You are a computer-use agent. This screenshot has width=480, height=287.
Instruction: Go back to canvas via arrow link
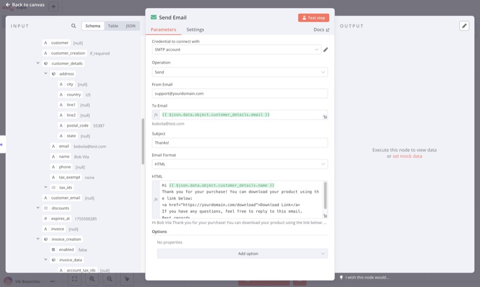(25, 5)
